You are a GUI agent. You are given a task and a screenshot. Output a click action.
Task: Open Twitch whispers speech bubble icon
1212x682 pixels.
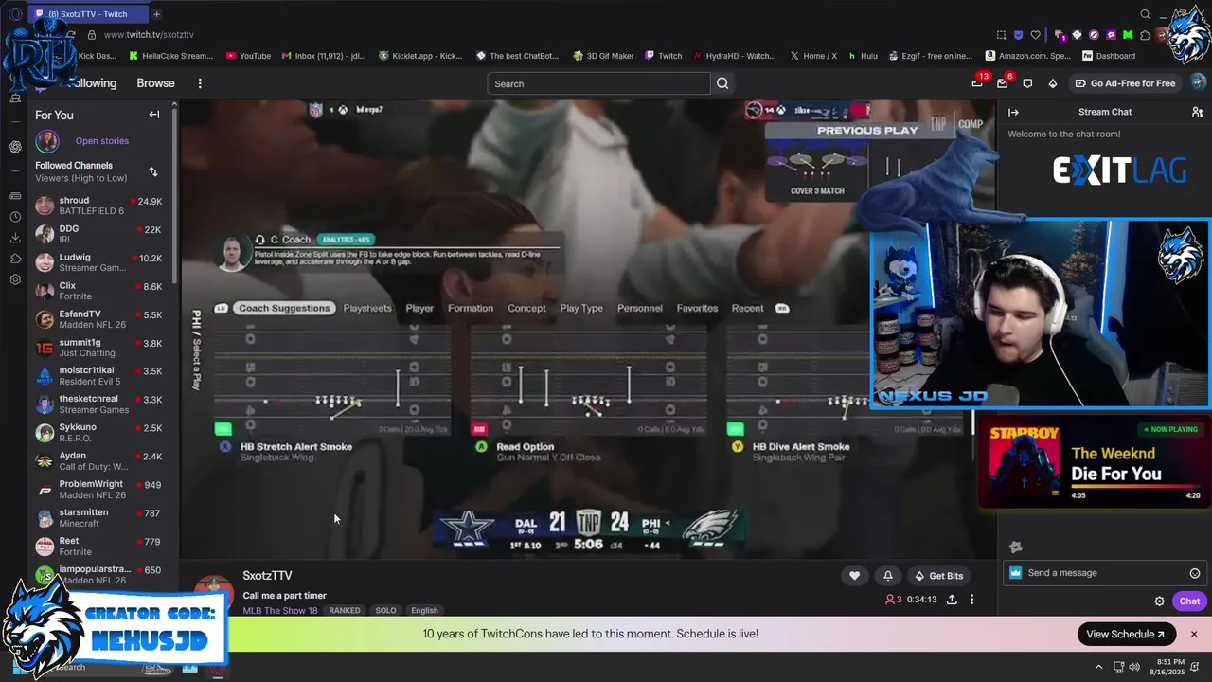pos(1027,83)
